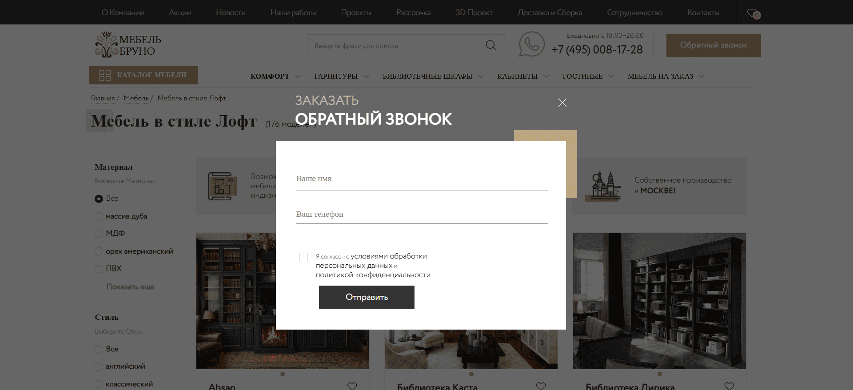Open the WhatsApp chat icon
This screenshot has height=390, width=853.
[x=532, y=44]
